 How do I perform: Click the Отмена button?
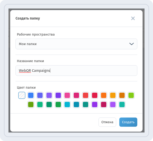coord(107,122)
